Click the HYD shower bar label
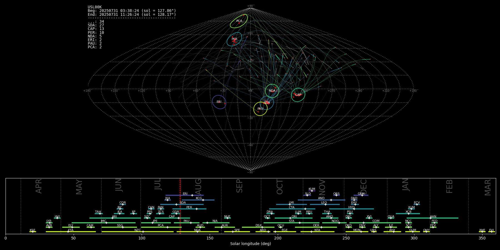 pyautogui.click(x=351, y=207)
